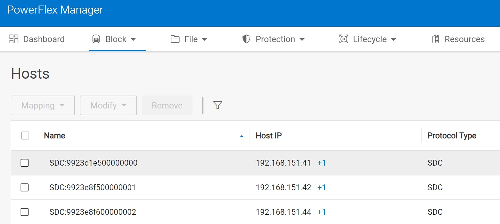Image resolution: width=500 pixels, height=224 pixels.
Task: Click the +1 link beside 192.168.151.44
Action: click(x=321, y=212)
